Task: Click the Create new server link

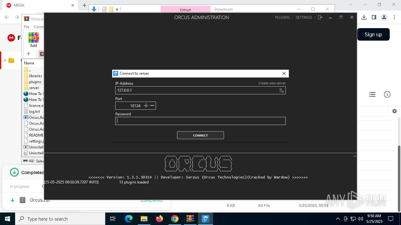Action: coord(272,83)
